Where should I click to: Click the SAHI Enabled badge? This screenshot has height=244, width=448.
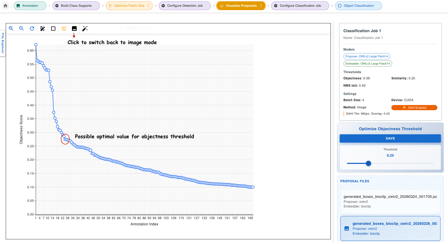click(x=414, y=108)
